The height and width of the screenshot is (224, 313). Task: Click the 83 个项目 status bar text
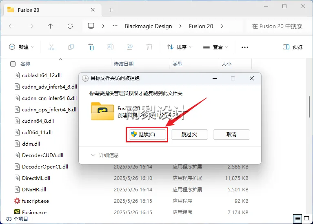point(17,219)
